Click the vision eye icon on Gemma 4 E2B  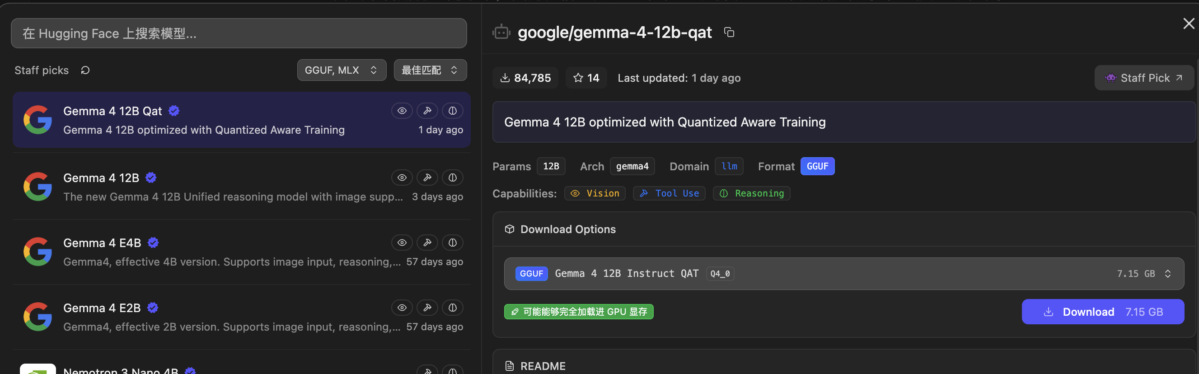point(402,308)
